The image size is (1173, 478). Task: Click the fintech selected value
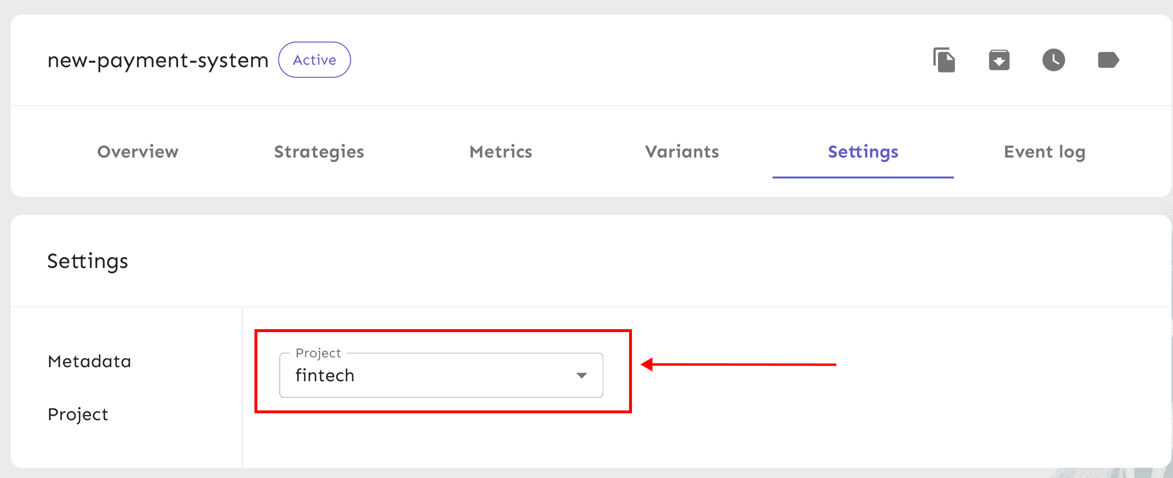point(325,375)
